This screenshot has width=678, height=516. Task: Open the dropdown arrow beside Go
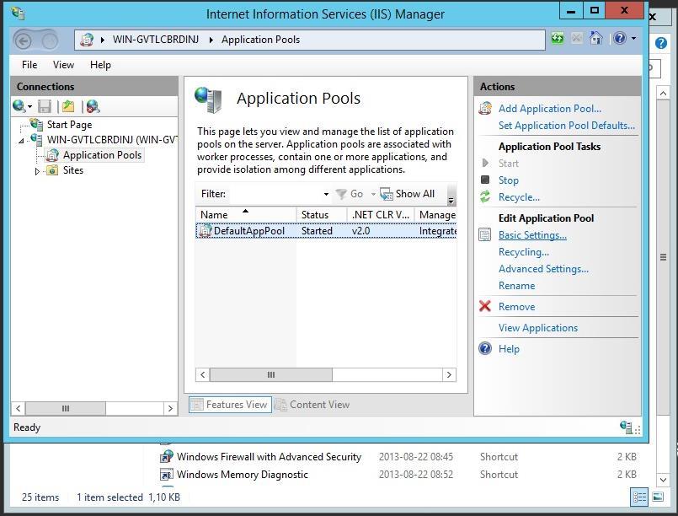click(373, 194)
